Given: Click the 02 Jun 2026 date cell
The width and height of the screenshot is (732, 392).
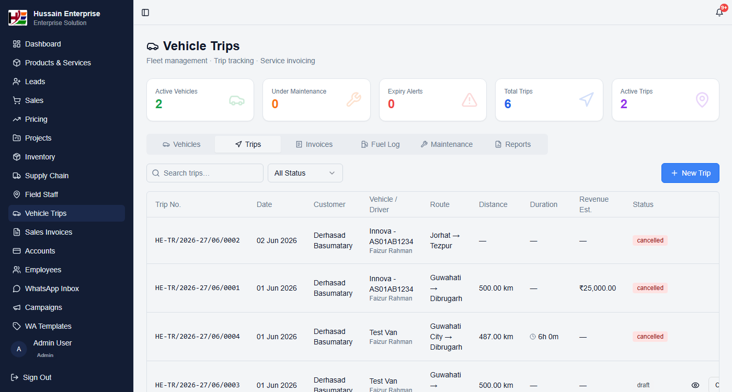Looking at the screenshot, I should click(277, 240).
